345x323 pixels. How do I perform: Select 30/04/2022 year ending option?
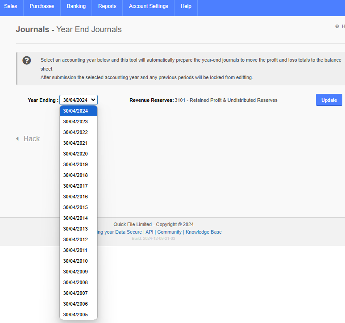(79, 132)
